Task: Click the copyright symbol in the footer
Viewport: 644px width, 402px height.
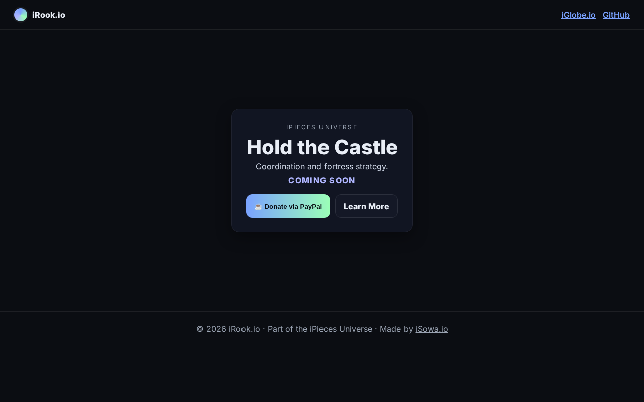Action: [200, 329]
